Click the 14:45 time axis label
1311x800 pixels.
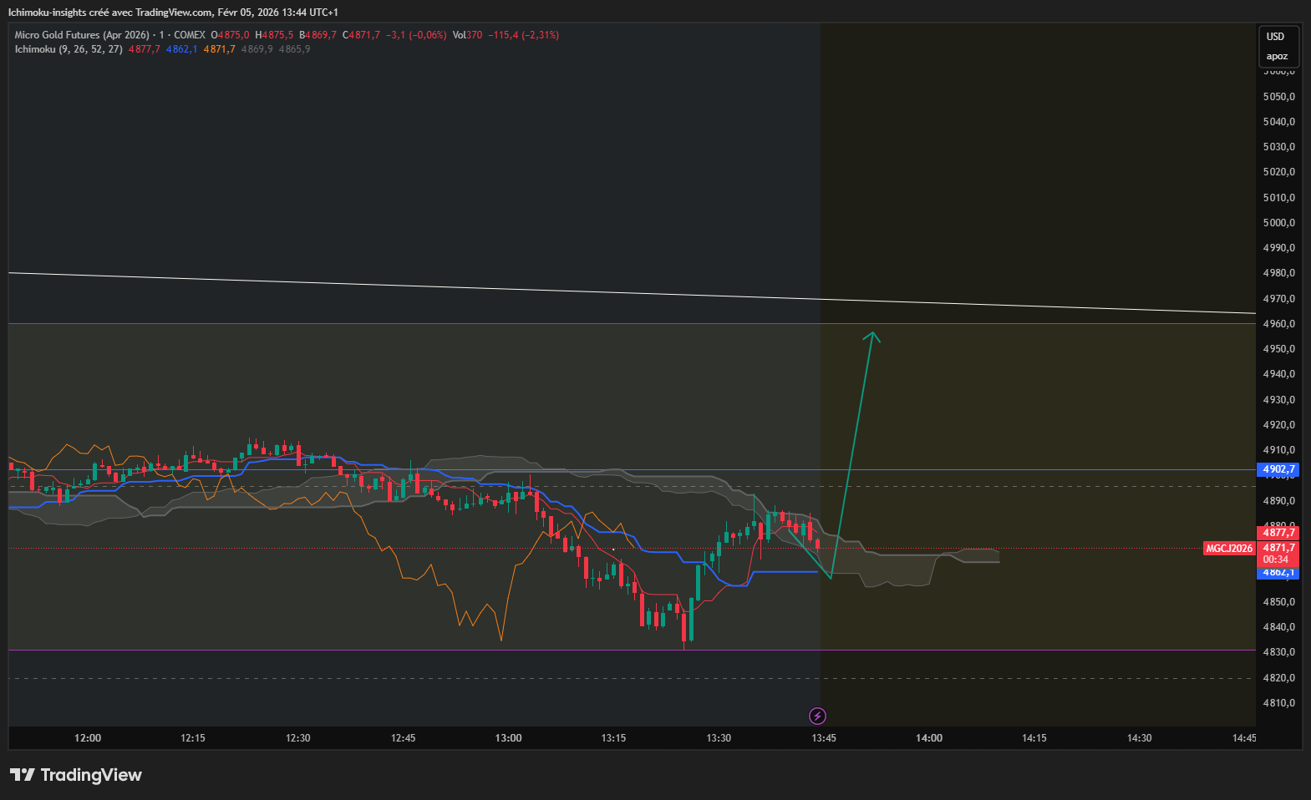tap(1244, 738)
